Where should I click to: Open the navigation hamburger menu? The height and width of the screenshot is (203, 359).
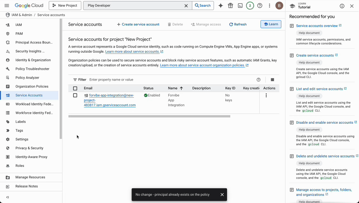coord(7,5)
